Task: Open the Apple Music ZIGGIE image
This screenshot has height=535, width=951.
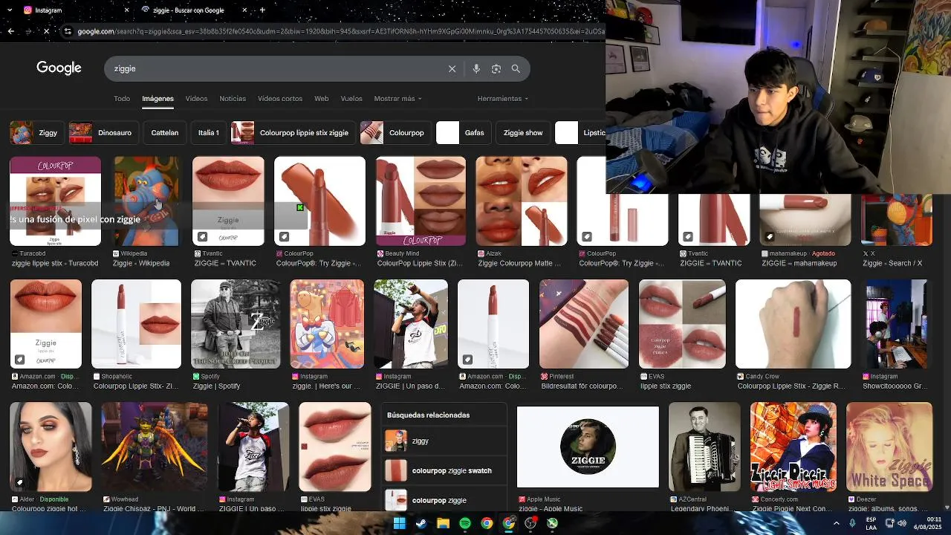Action: tap(588, 447)
